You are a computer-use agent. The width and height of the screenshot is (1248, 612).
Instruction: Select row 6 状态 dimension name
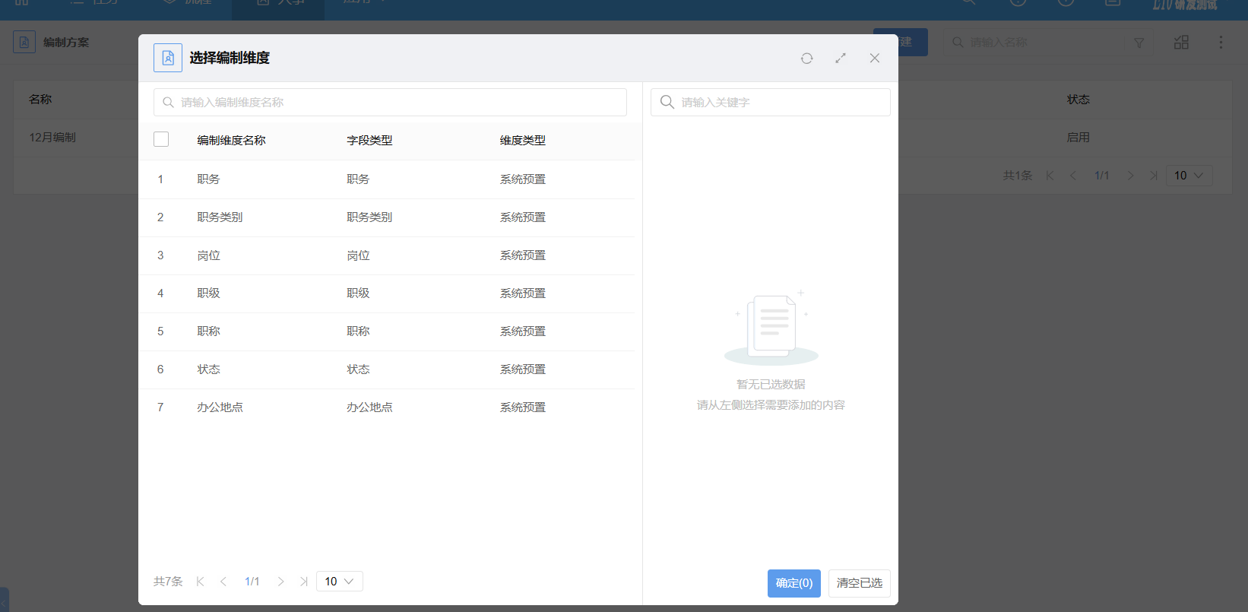click(x=208, y=369)
